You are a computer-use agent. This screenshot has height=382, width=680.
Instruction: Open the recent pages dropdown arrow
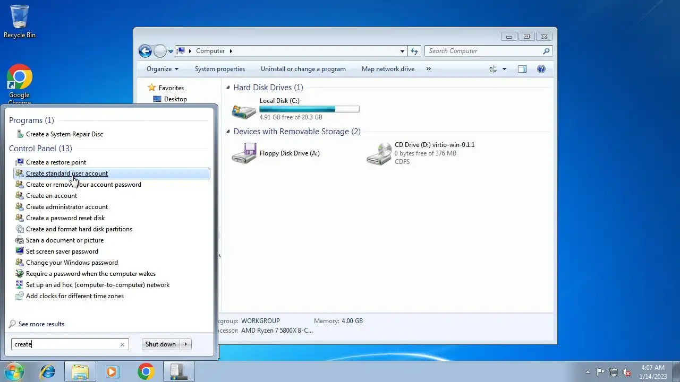click(171, 51)
